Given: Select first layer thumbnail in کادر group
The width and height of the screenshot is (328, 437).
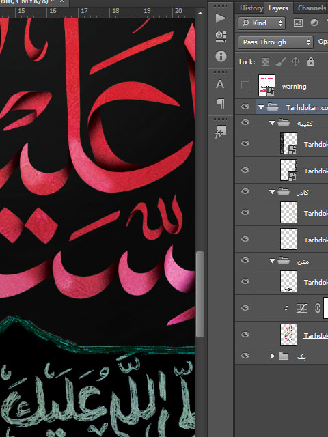Looking at the screenshot, I should click(288, 212).
